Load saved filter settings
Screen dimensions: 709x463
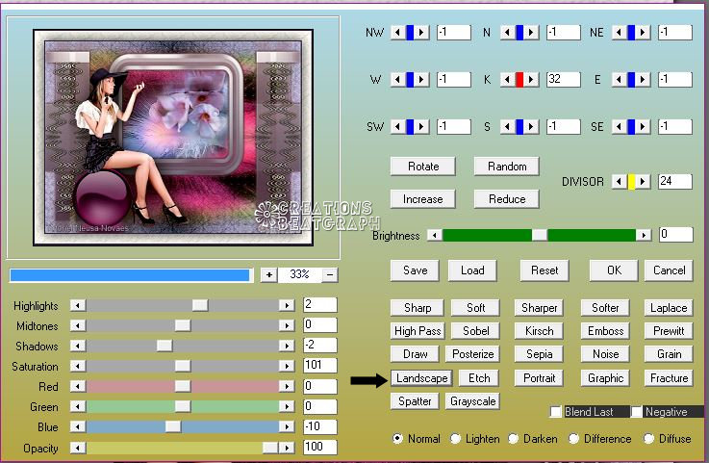pyautogui.click(x=472, y=270)
